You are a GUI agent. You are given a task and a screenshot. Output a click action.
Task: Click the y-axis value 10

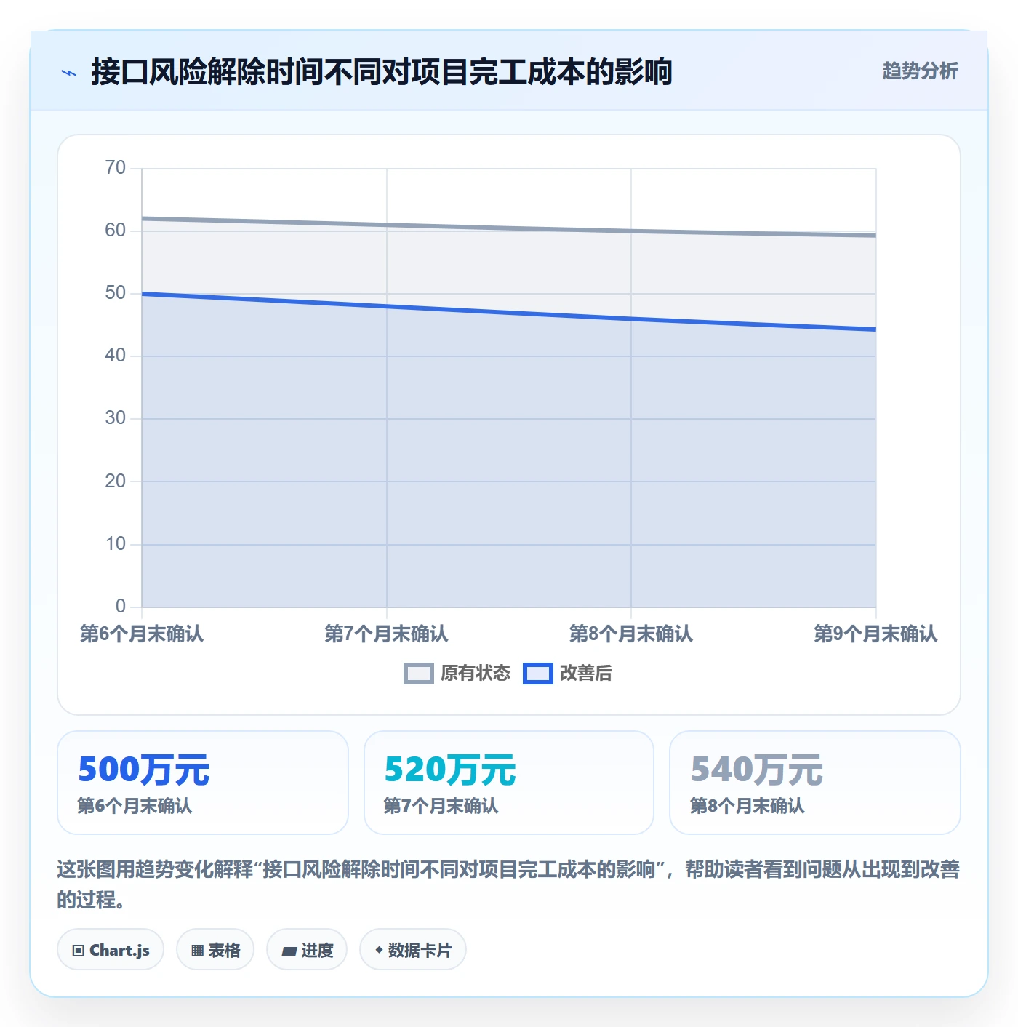click(x=116, y=544)
